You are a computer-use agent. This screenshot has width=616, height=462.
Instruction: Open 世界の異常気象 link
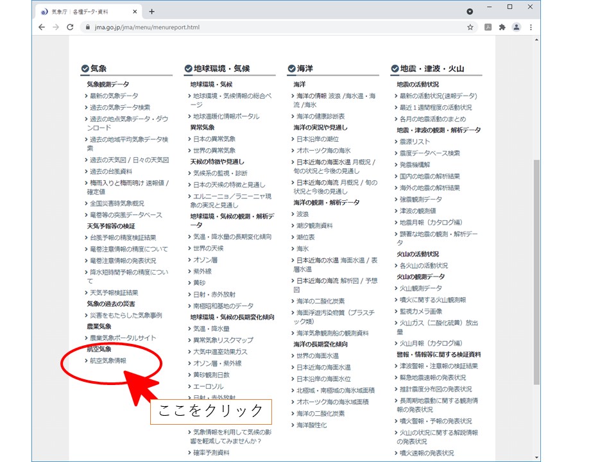point(214,150)
